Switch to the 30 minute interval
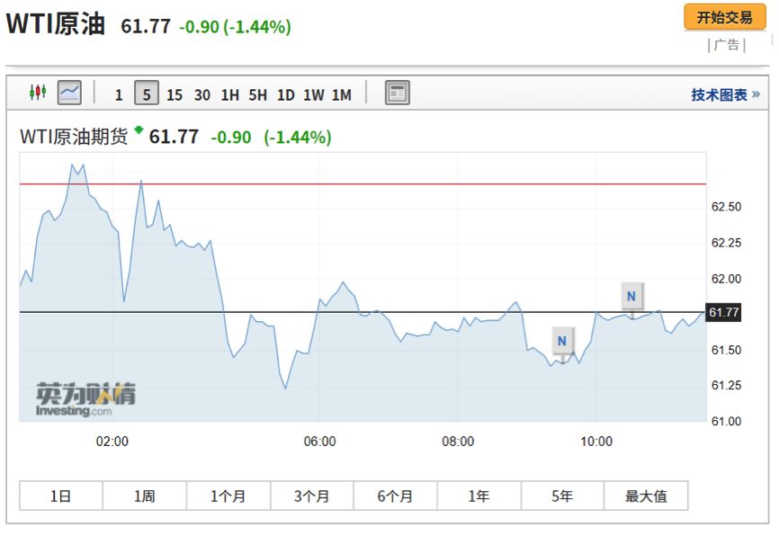This screenshot has width=779, height=536. click(202, 94)
